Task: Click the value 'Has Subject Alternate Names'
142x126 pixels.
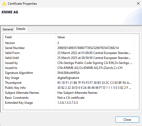Action: pyautogui.click(x=77, y=93)
